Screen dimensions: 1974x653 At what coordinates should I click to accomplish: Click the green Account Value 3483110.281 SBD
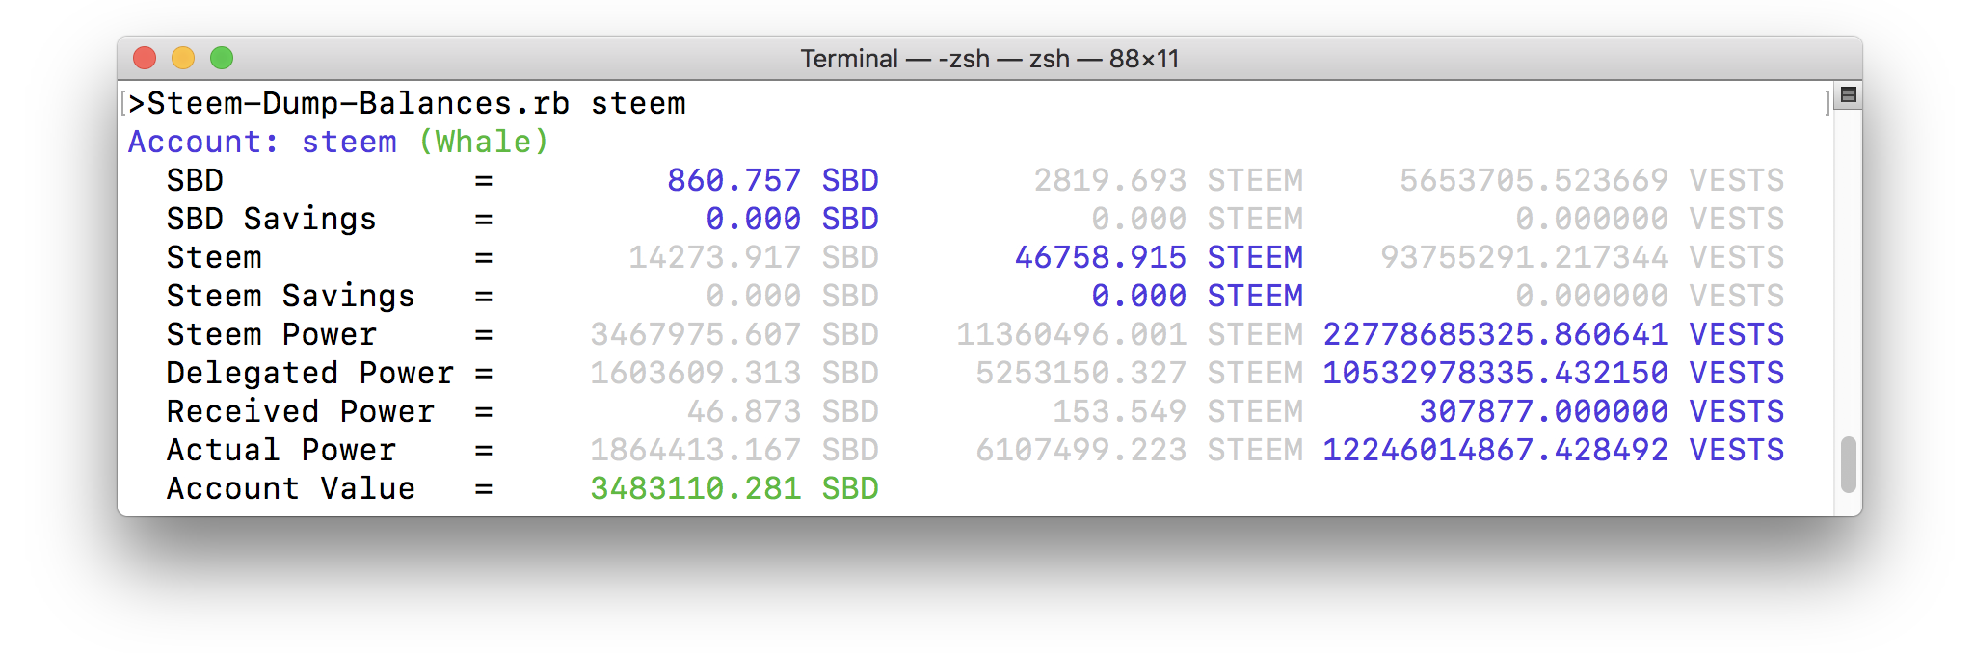point(734,488)
